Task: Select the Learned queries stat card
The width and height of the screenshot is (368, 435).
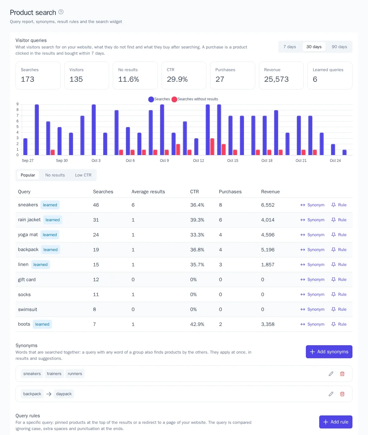Action: pos(330,76)
